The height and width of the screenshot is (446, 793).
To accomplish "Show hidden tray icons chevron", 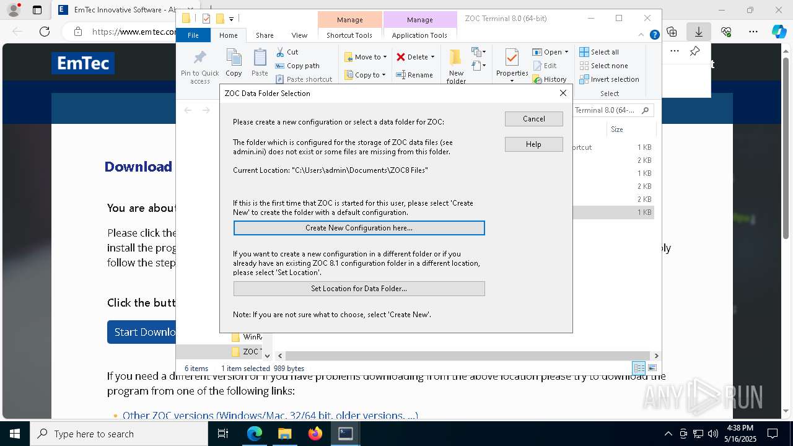I will [668, 434].
